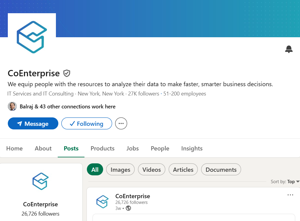
Task: Send a message via the Message button
Action: pyautogui.click(x=33, y=123)
